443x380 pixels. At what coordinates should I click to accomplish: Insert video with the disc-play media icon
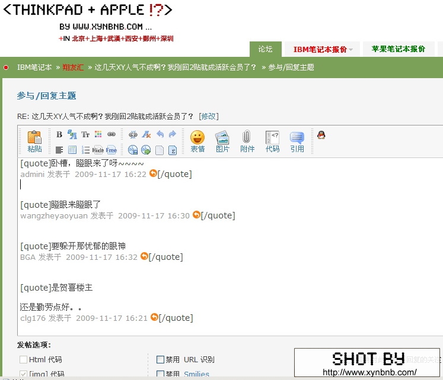pyautogui.click(x=146, y=150)
